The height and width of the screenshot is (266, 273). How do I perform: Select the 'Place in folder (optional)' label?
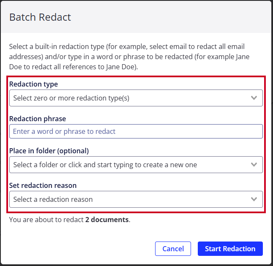pyautogui.click(x=49, y=151)
